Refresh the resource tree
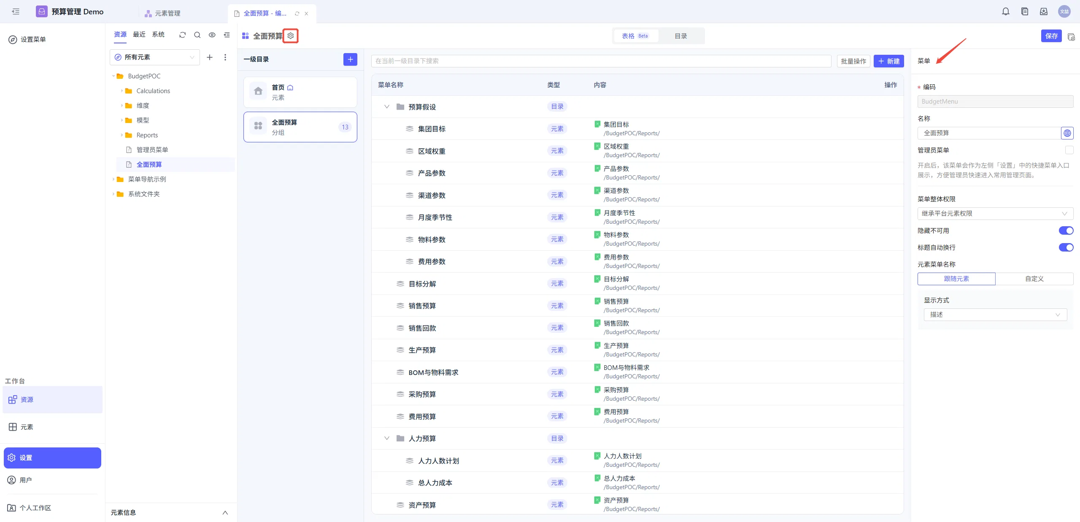The width and height of the screenshot is (1080, 522). tap(182, 35)
